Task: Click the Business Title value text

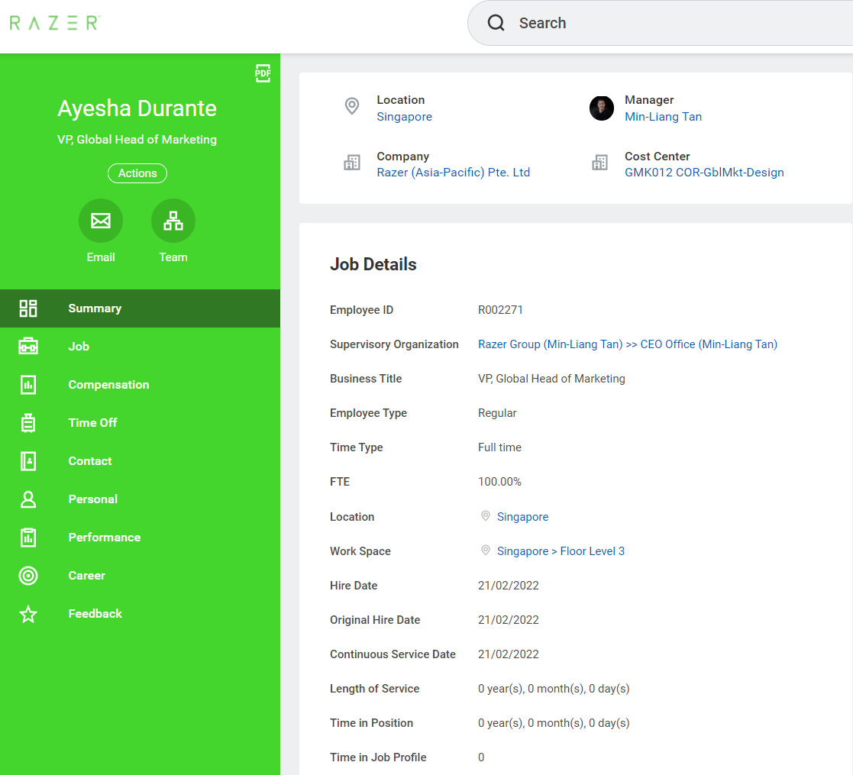Action: coord(551,379)
